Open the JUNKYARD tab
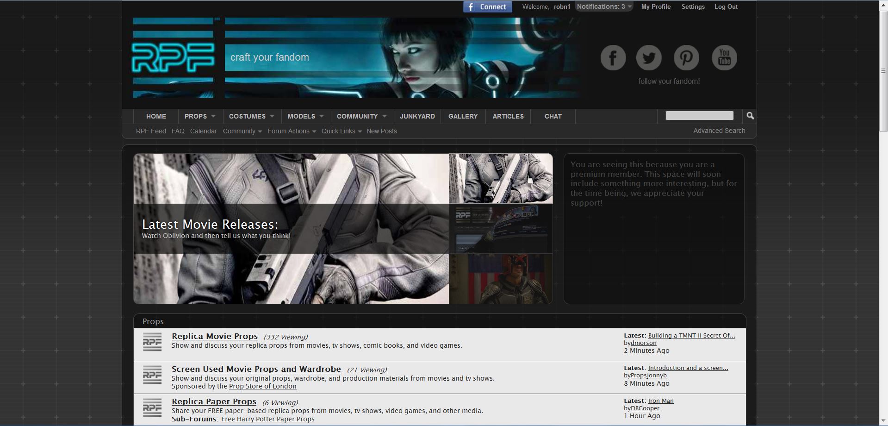Image resolution: width=888 pixels, height=426 pixels. tap(417, 116)
